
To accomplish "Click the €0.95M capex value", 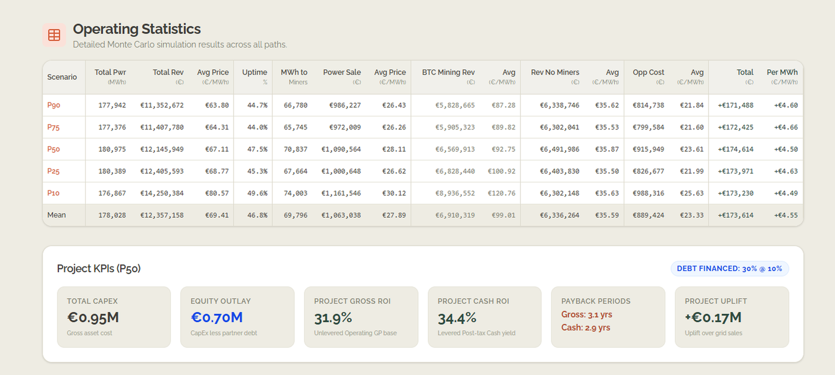I will (93, 318).
